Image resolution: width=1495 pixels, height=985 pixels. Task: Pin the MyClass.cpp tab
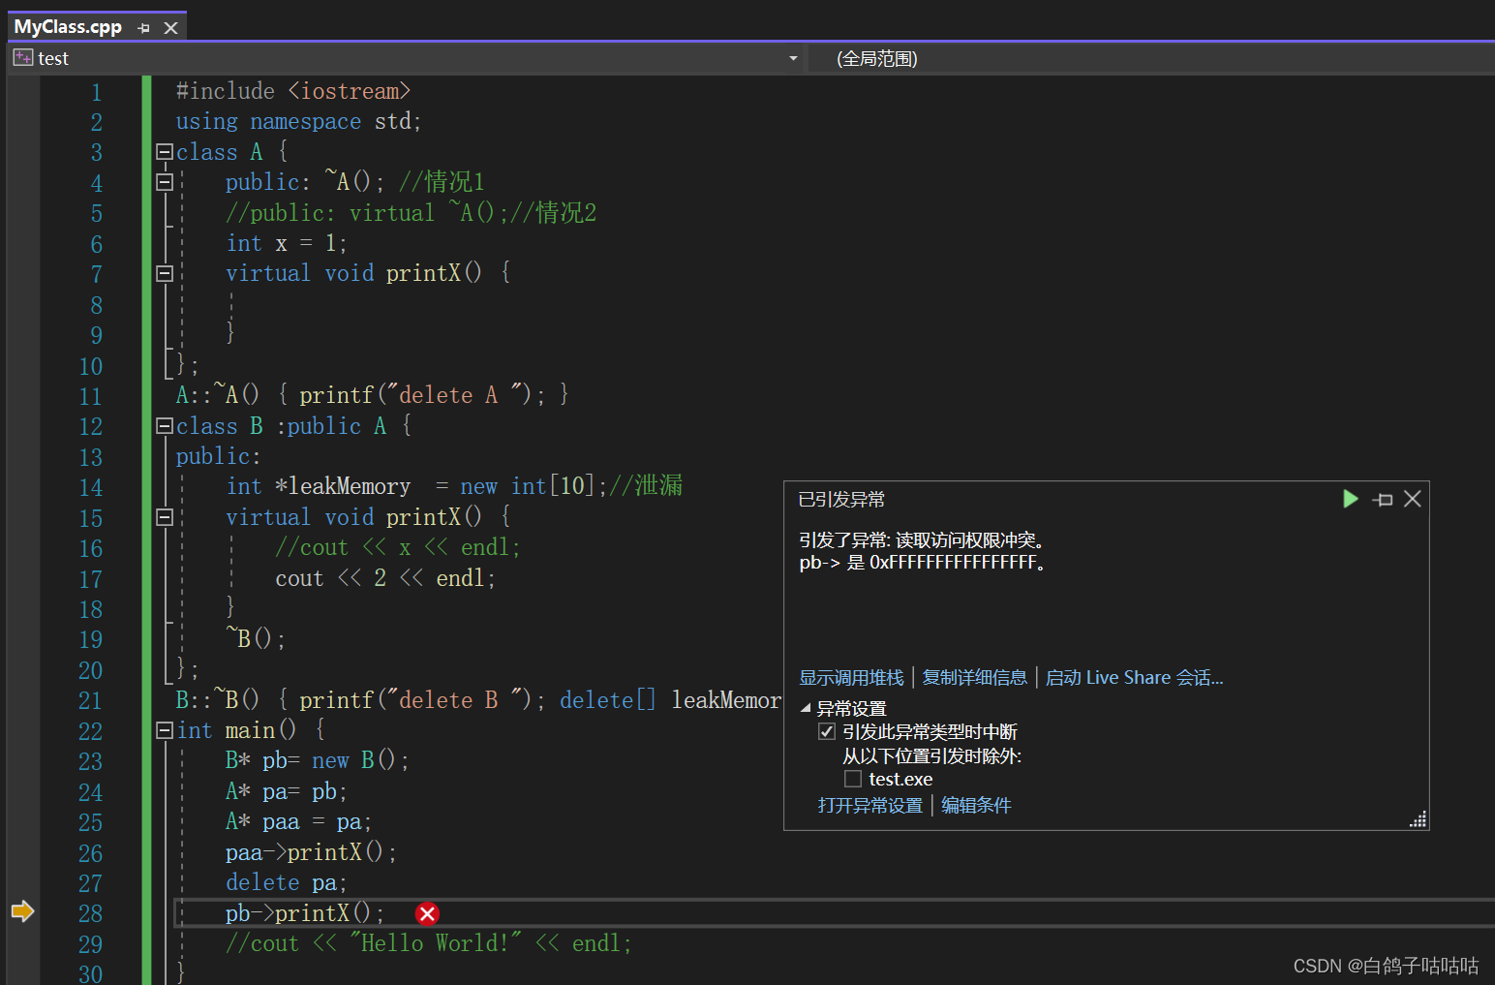143,28
